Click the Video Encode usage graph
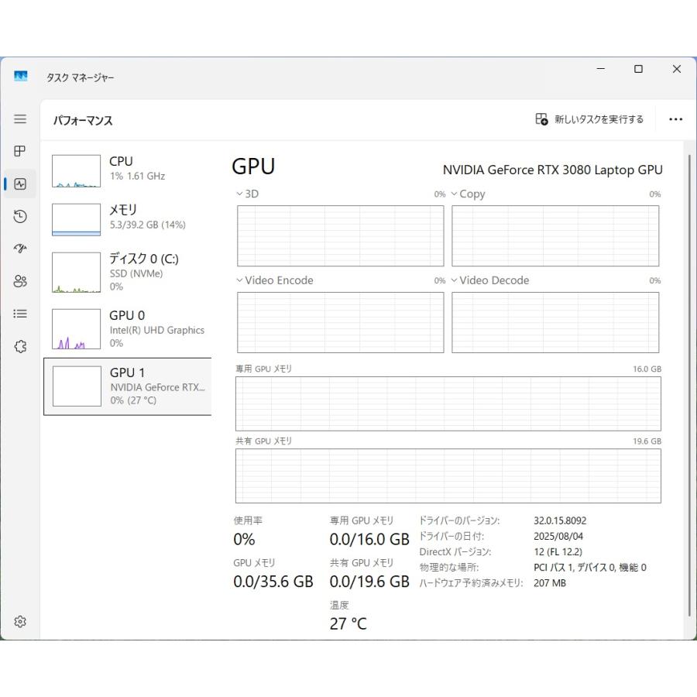 [x=341, y=322]
